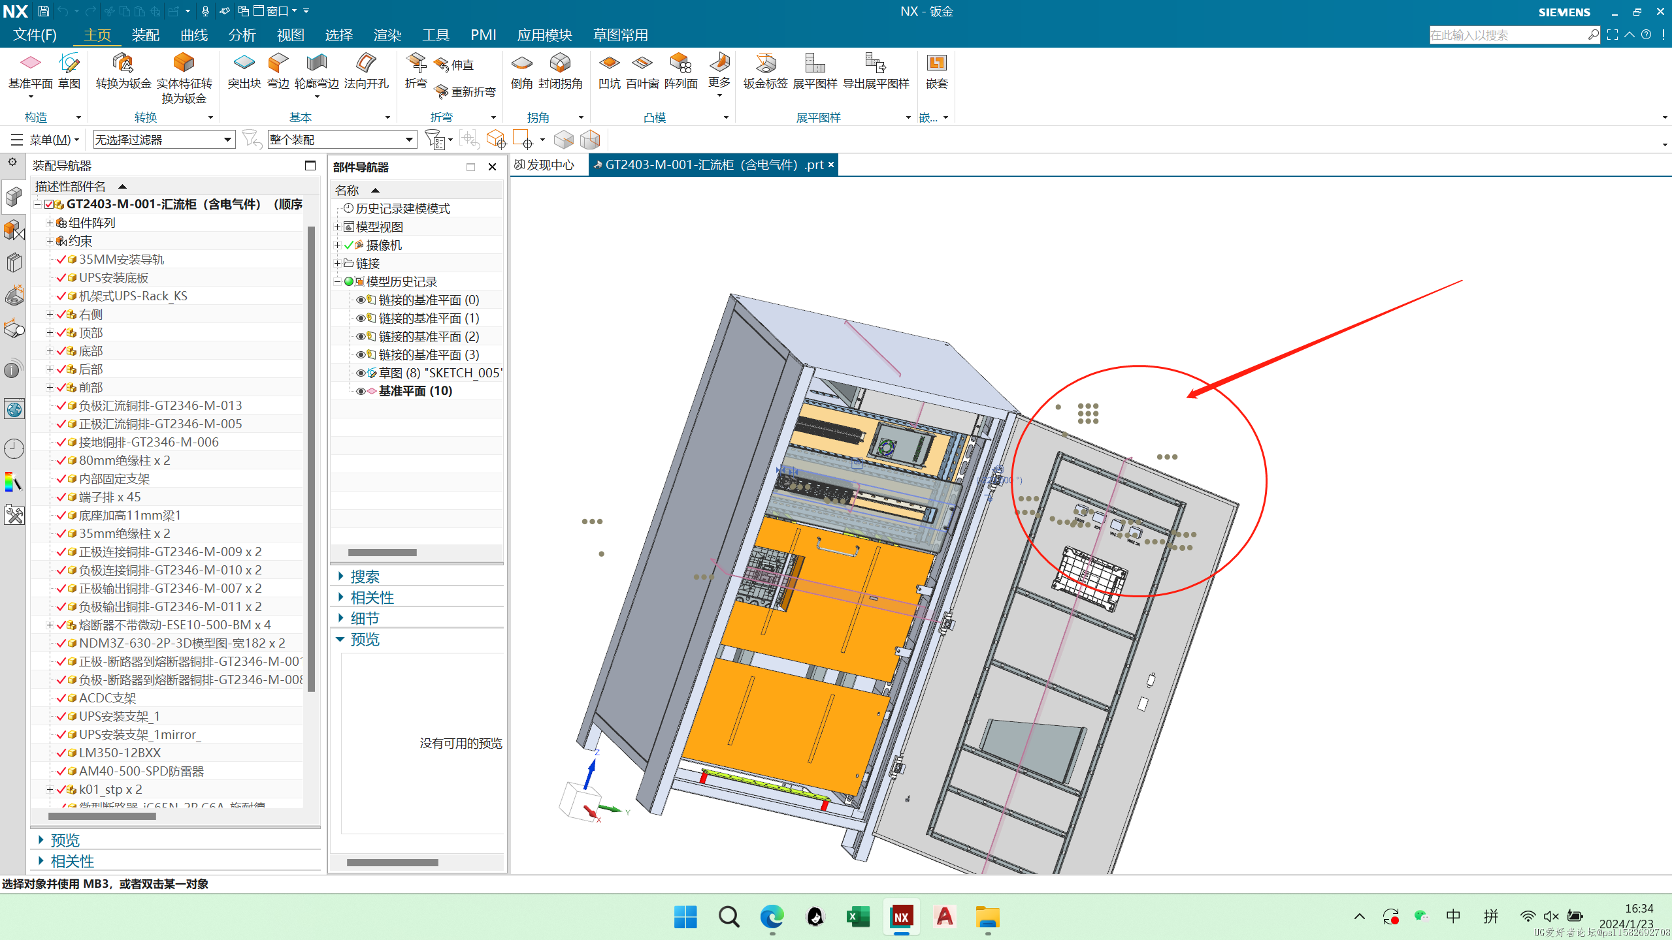Open the history clock sidebar icon

coord(14,448)
